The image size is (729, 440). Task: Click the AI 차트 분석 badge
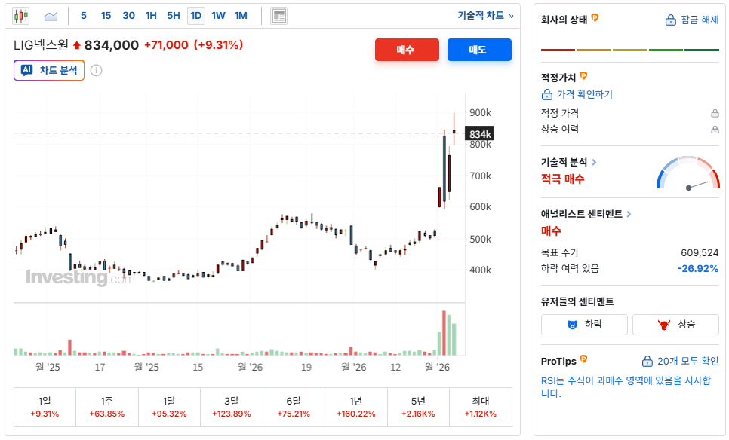tap(48, 70)
